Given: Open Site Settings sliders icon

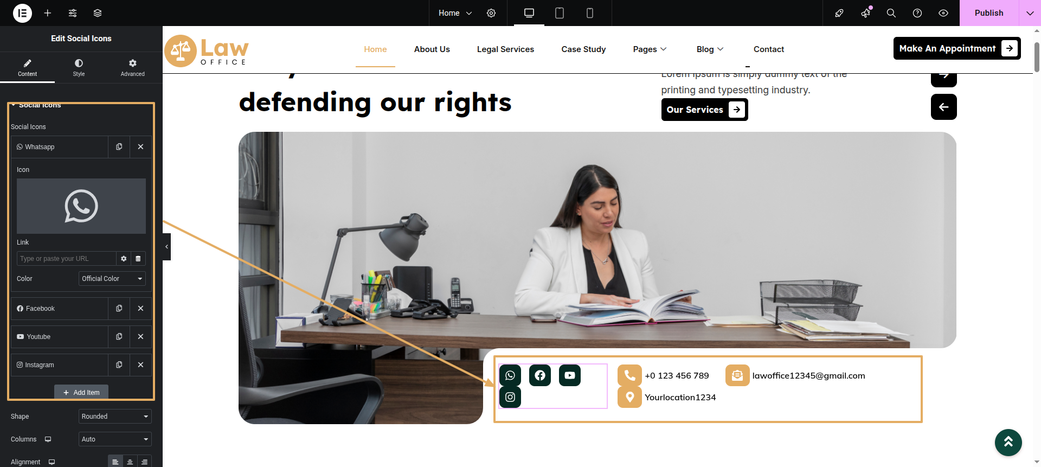Looking at the screenshot, I should tap(73, 13).
